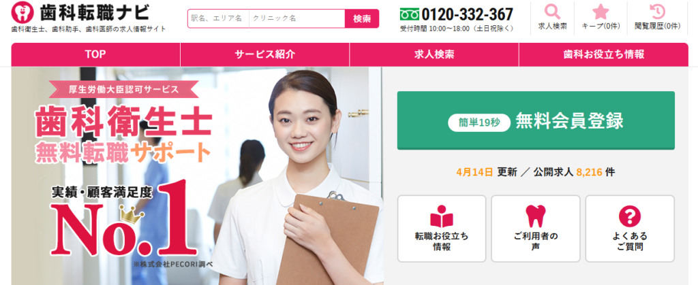The image size is (698, 285).
Task: Go to the 求人検索 navigation tab
Action: [x=434, y=54]
